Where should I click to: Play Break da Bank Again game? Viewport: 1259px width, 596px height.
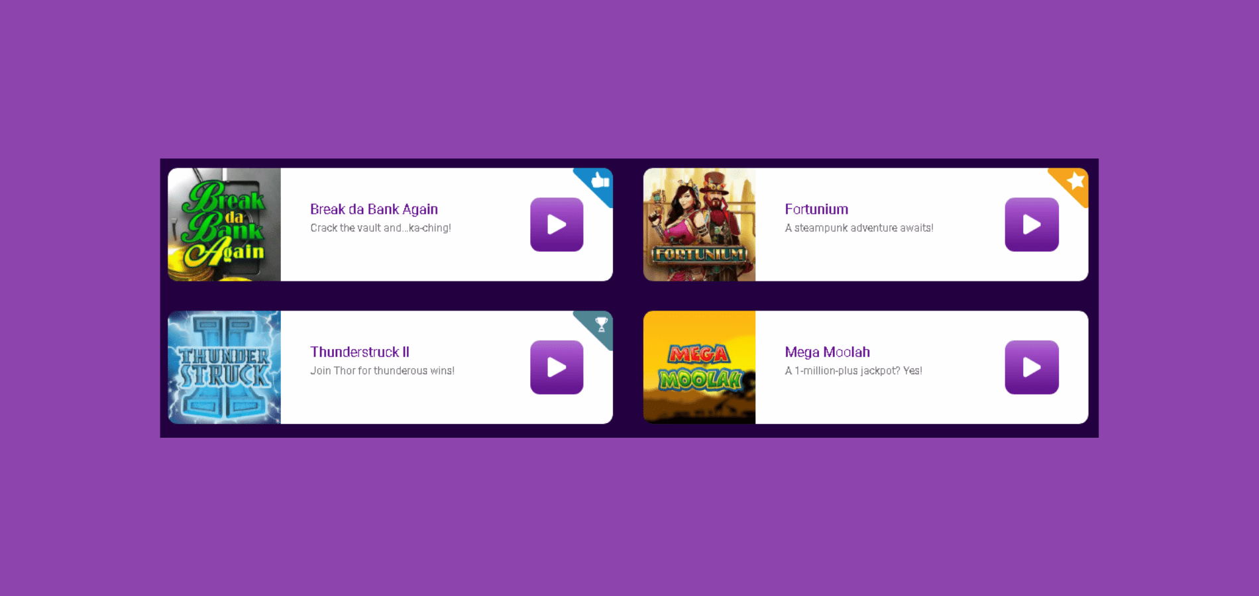(557, 224)
